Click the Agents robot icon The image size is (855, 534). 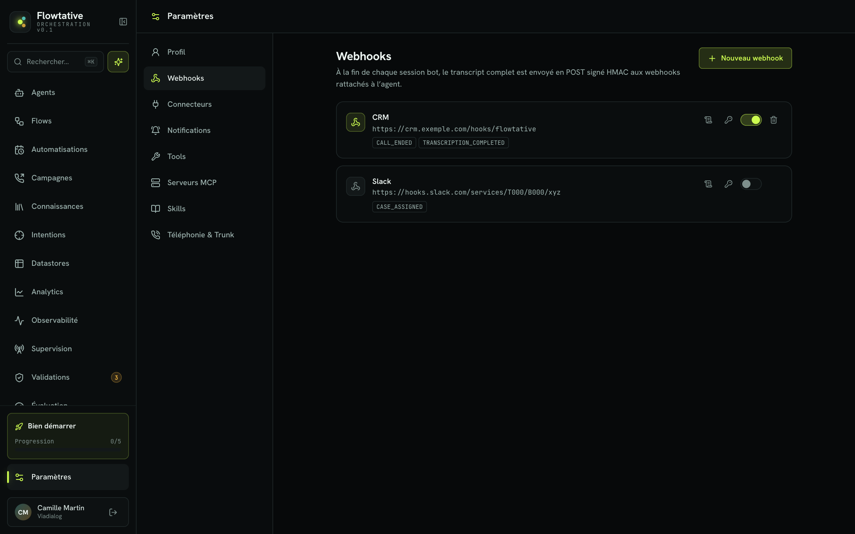[x=19, y=93]
